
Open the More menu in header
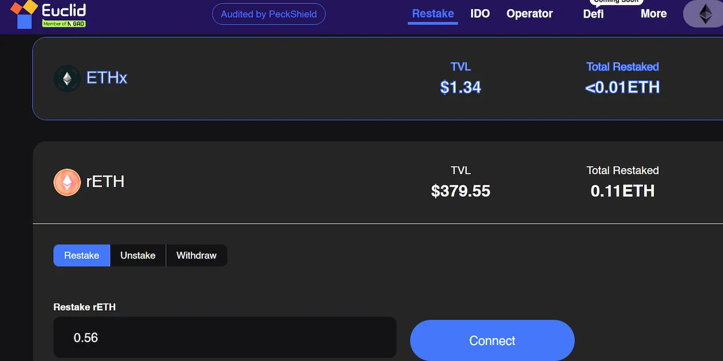tap(653, 14)
